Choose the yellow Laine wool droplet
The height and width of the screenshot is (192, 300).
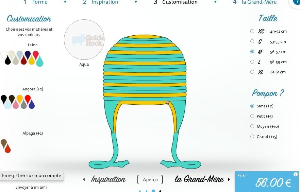[32, 60]
